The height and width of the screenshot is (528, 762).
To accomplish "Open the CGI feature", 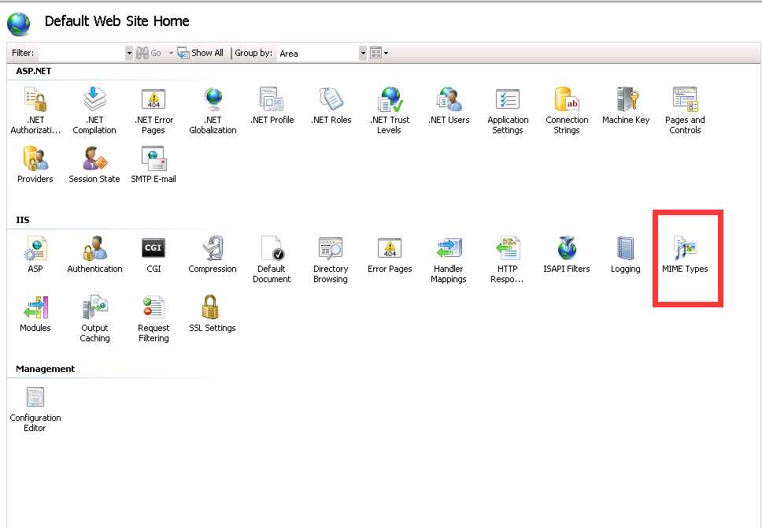I will (154, 255).
